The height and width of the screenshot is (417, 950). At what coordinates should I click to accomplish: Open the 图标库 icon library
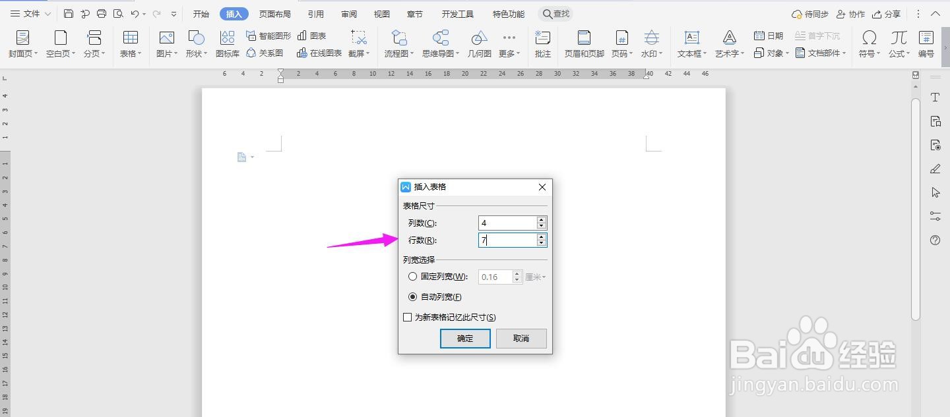click(x=228, y=44)
